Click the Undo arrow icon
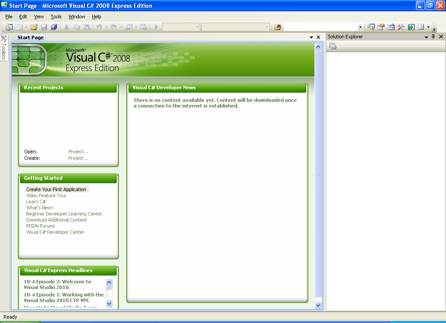The height and width of the screenshot is (323, 446). 99,27
